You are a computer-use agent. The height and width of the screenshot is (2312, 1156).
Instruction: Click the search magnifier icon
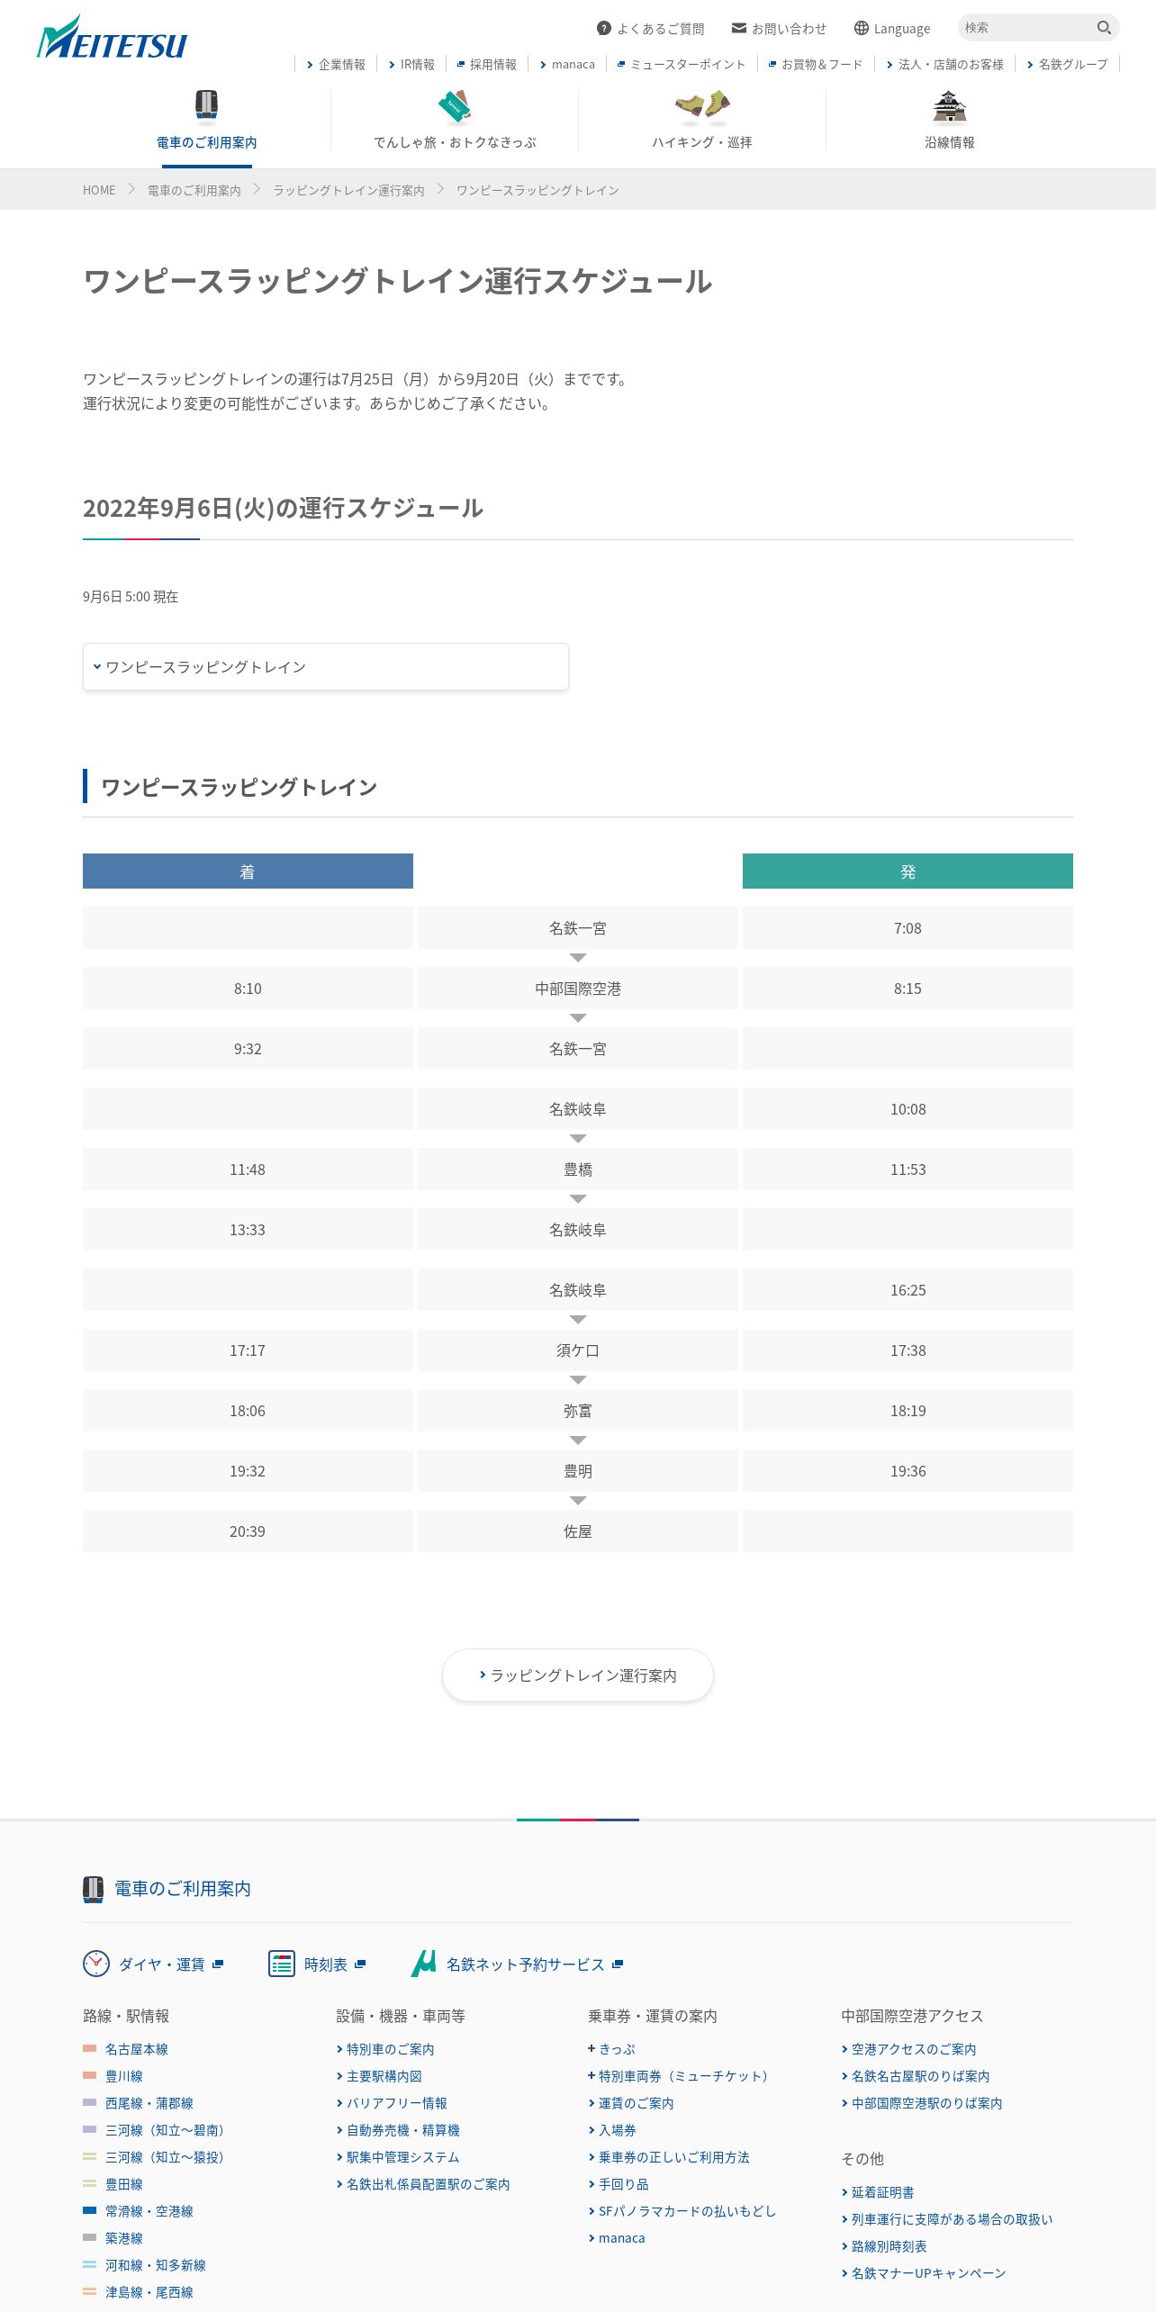coord(1104,28)
